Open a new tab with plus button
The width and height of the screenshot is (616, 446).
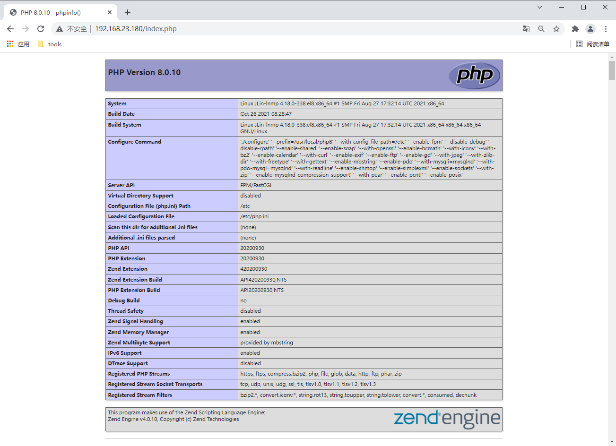pyautogui.click(x=128, y=12)
